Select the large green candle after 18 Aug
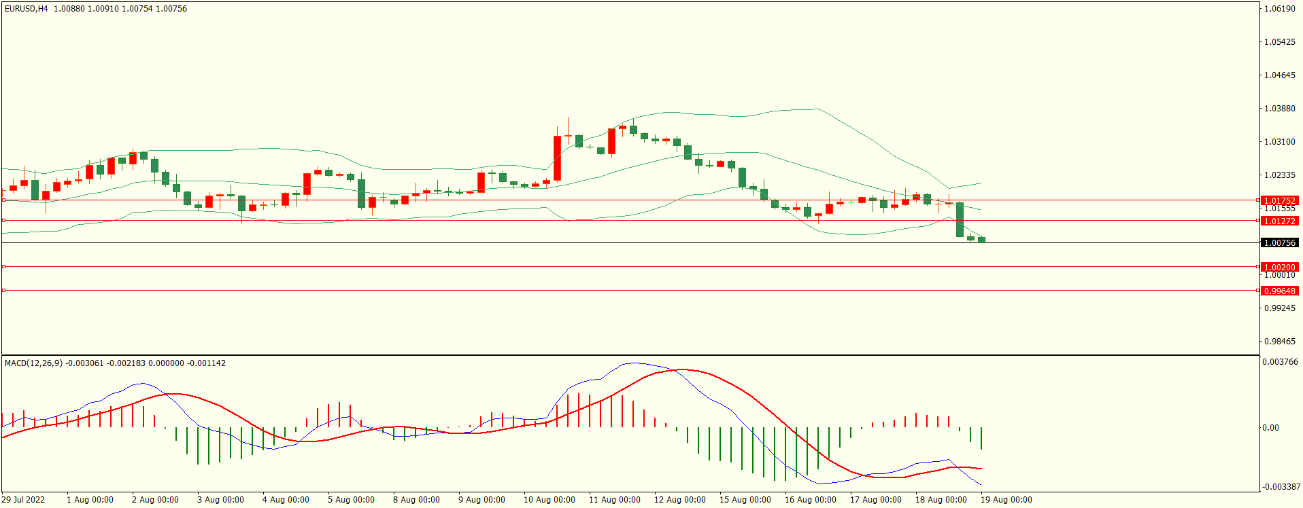 [x=960, y=219]
